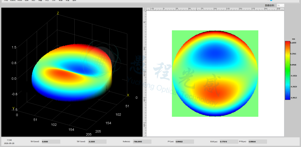Click the Tilt Y value field -0.3005
This screenshot has height=147, width=301.
coord(97,142)
